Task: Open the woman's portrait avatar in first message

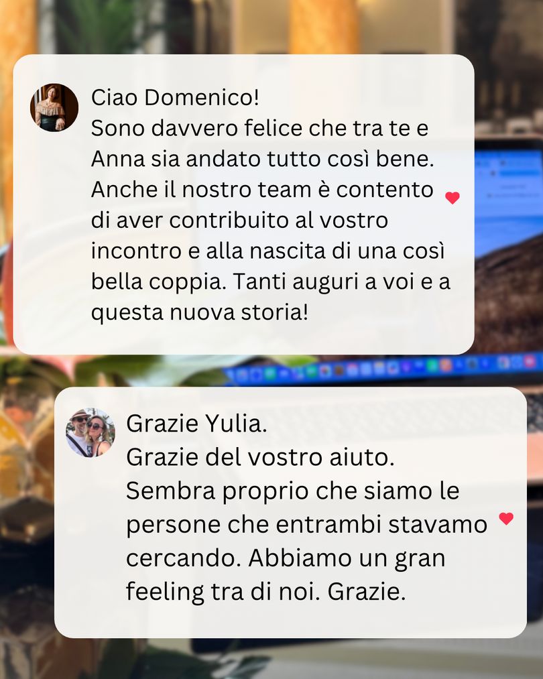Action: tap(54, 107)
